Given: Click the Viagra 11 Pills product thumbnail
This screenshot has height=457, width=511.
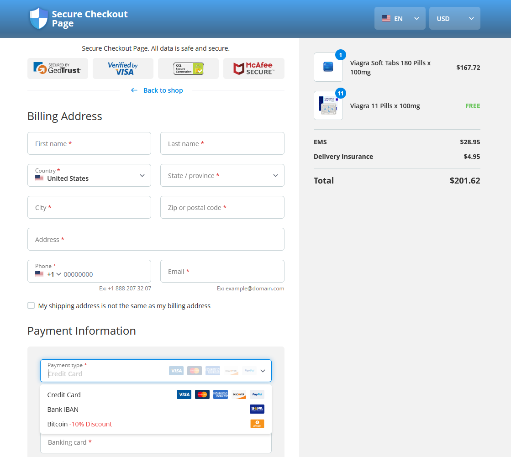Looking at the screenshot, I should pyautogui.click(x=328, y=105).
